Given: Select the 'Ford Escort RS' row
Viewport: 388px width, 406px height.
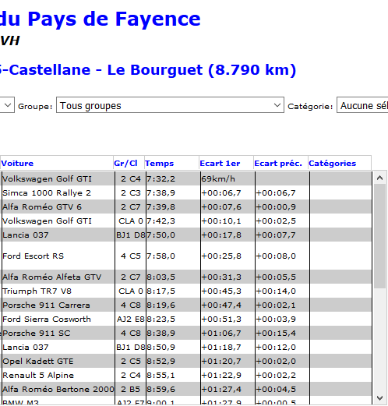Looking at the screenshot, I should pyautogui.click(x=186, y=256).
